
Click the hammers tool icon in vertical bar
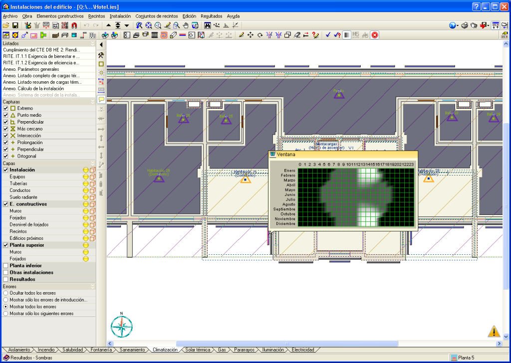click(x=101, y=55)
